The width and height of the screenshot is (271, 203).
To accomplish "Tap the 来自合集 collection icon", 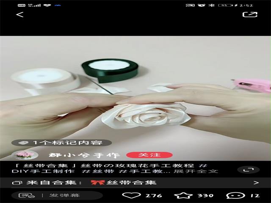I will [x=18, y=183].
